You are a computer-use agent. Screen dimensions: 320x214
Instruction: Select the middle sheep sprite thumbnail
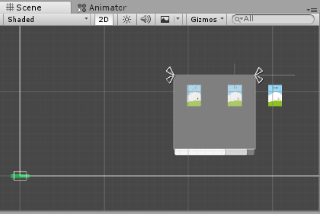click(234, 95)
